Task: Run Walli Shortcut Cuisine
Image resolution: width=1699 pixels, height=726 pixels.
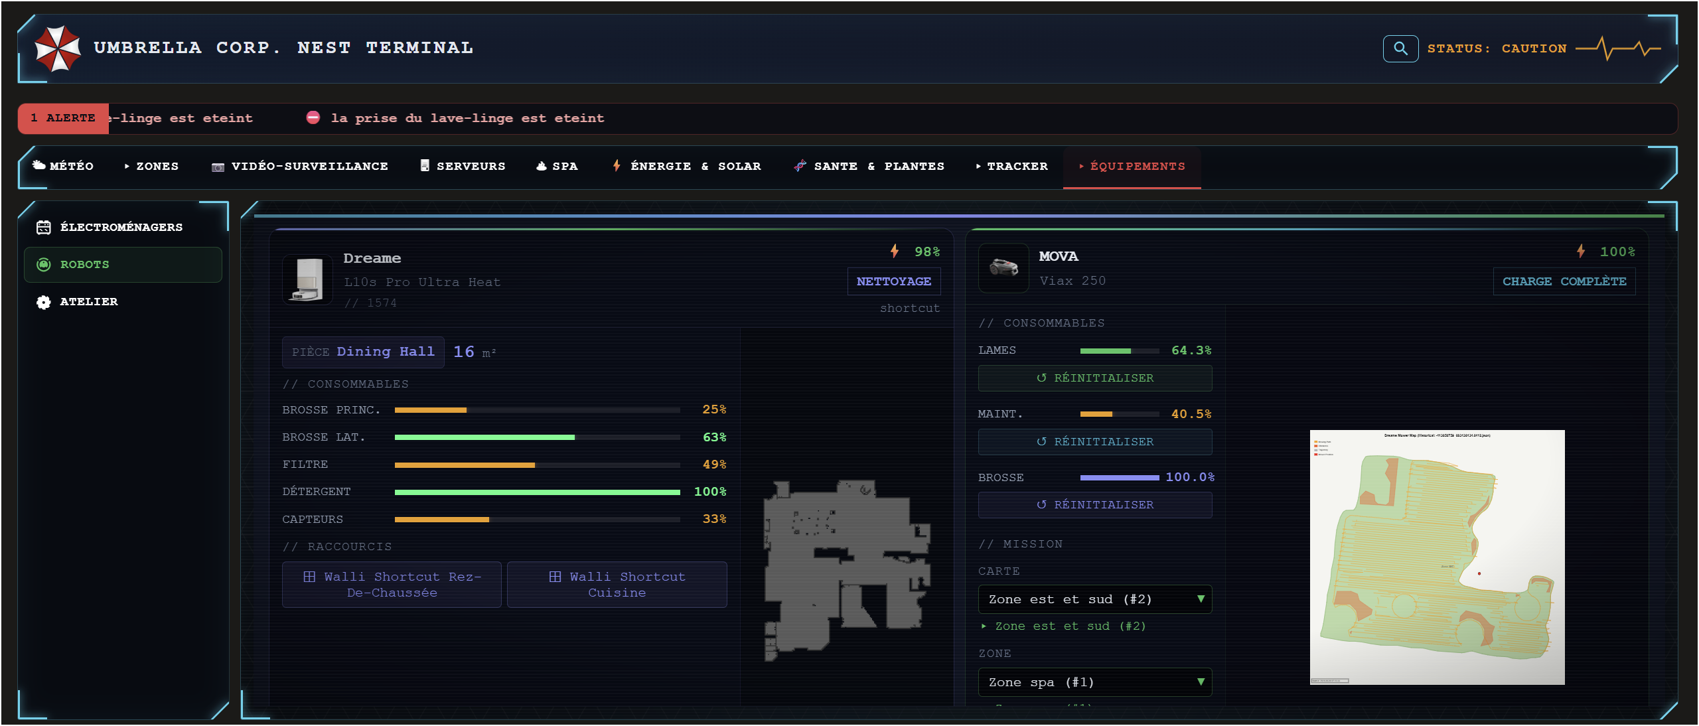Action: tap(617, 585)
